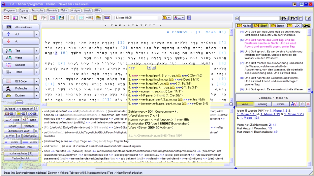
Task: Expand the plus next to Text
Action: (x=36, y=51)
